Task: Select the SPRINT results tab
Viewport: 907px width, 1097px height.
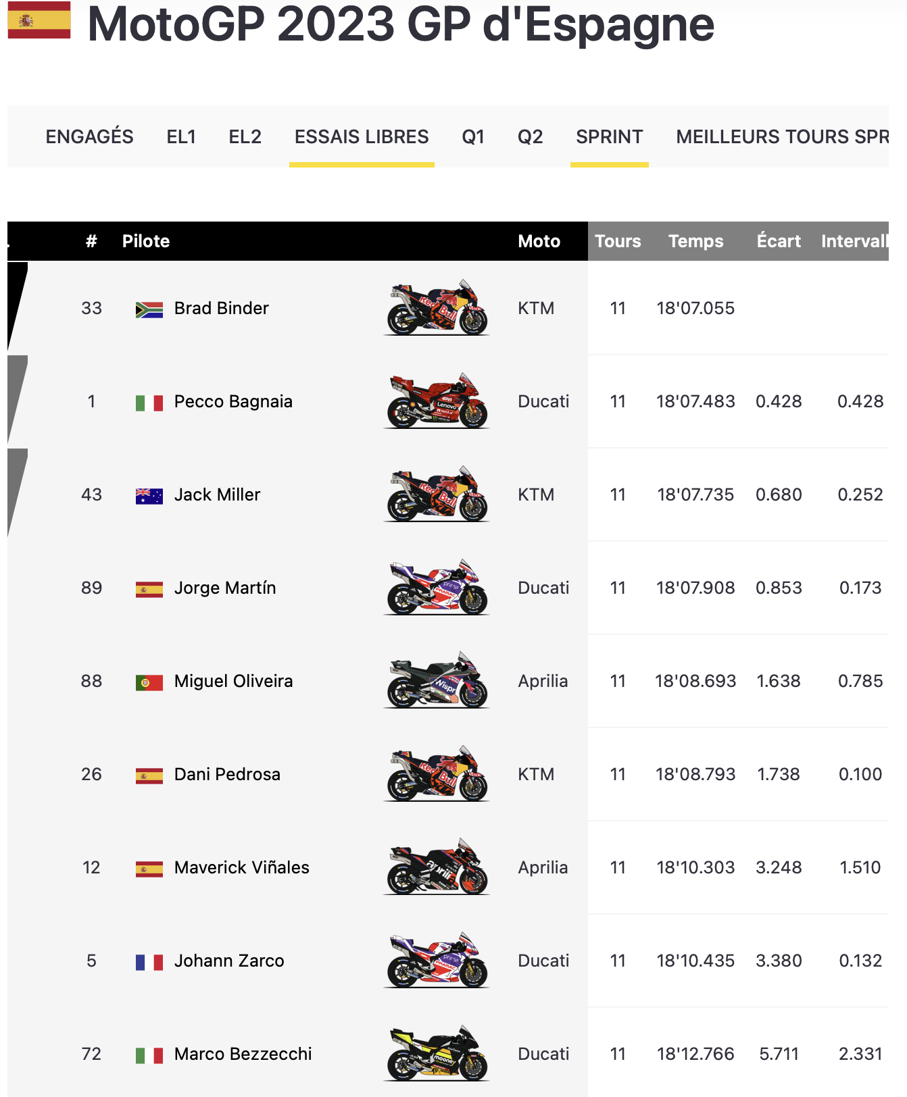Action: (609, 136)
